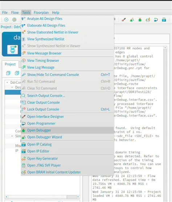
Task: Click the stop flow toolbar icon
Action: pyautogui.click(x=6, y=20)
